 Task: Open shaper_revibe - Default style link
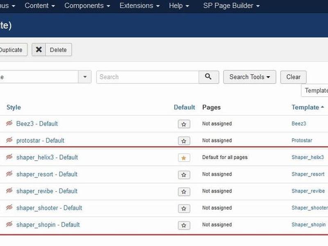click(47, 191)
